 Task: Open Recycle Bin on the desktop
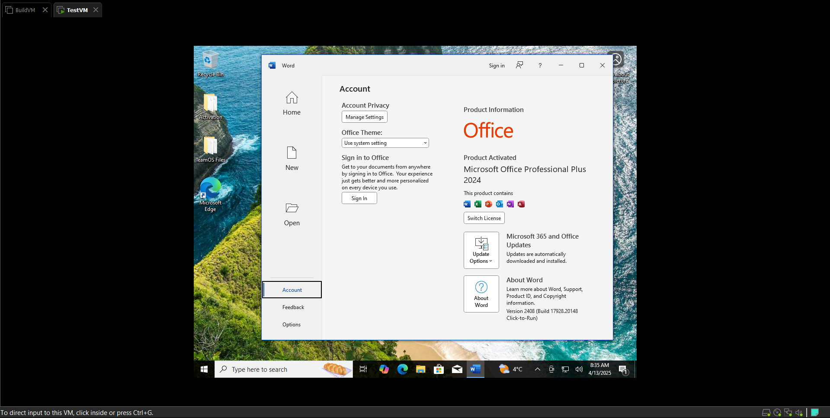211,64
